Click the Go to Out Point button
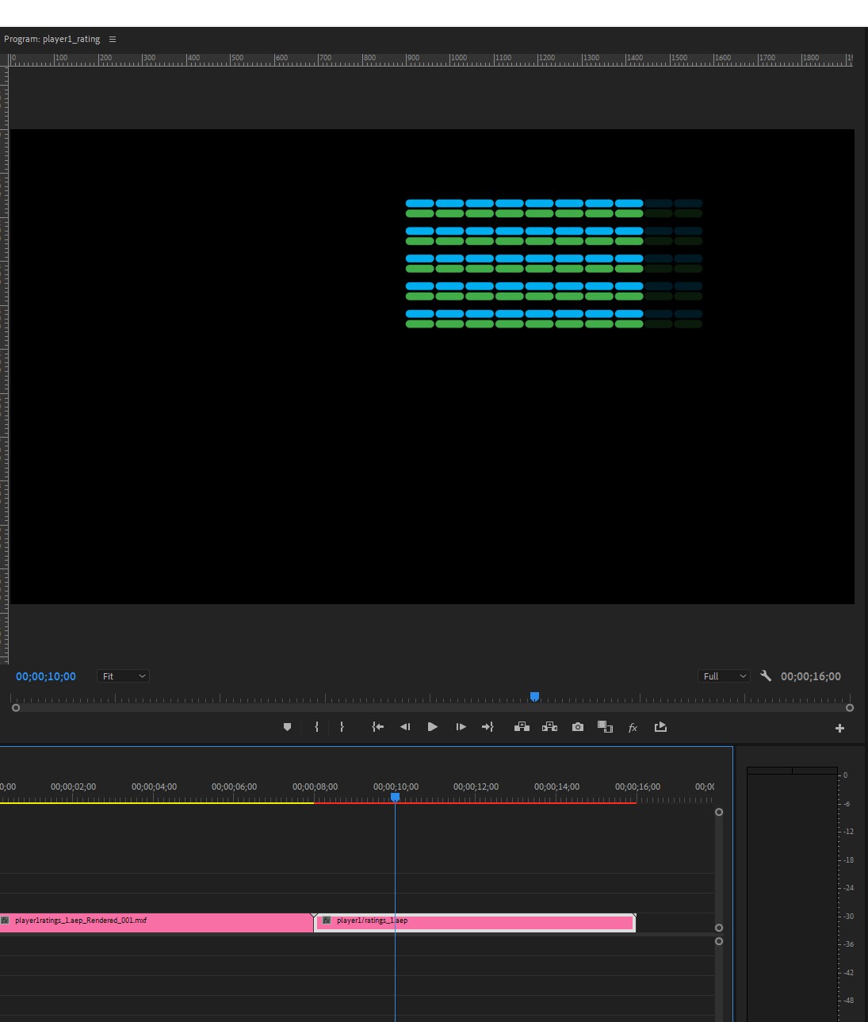Viewport: 868px width, 1022px height. 488,726
